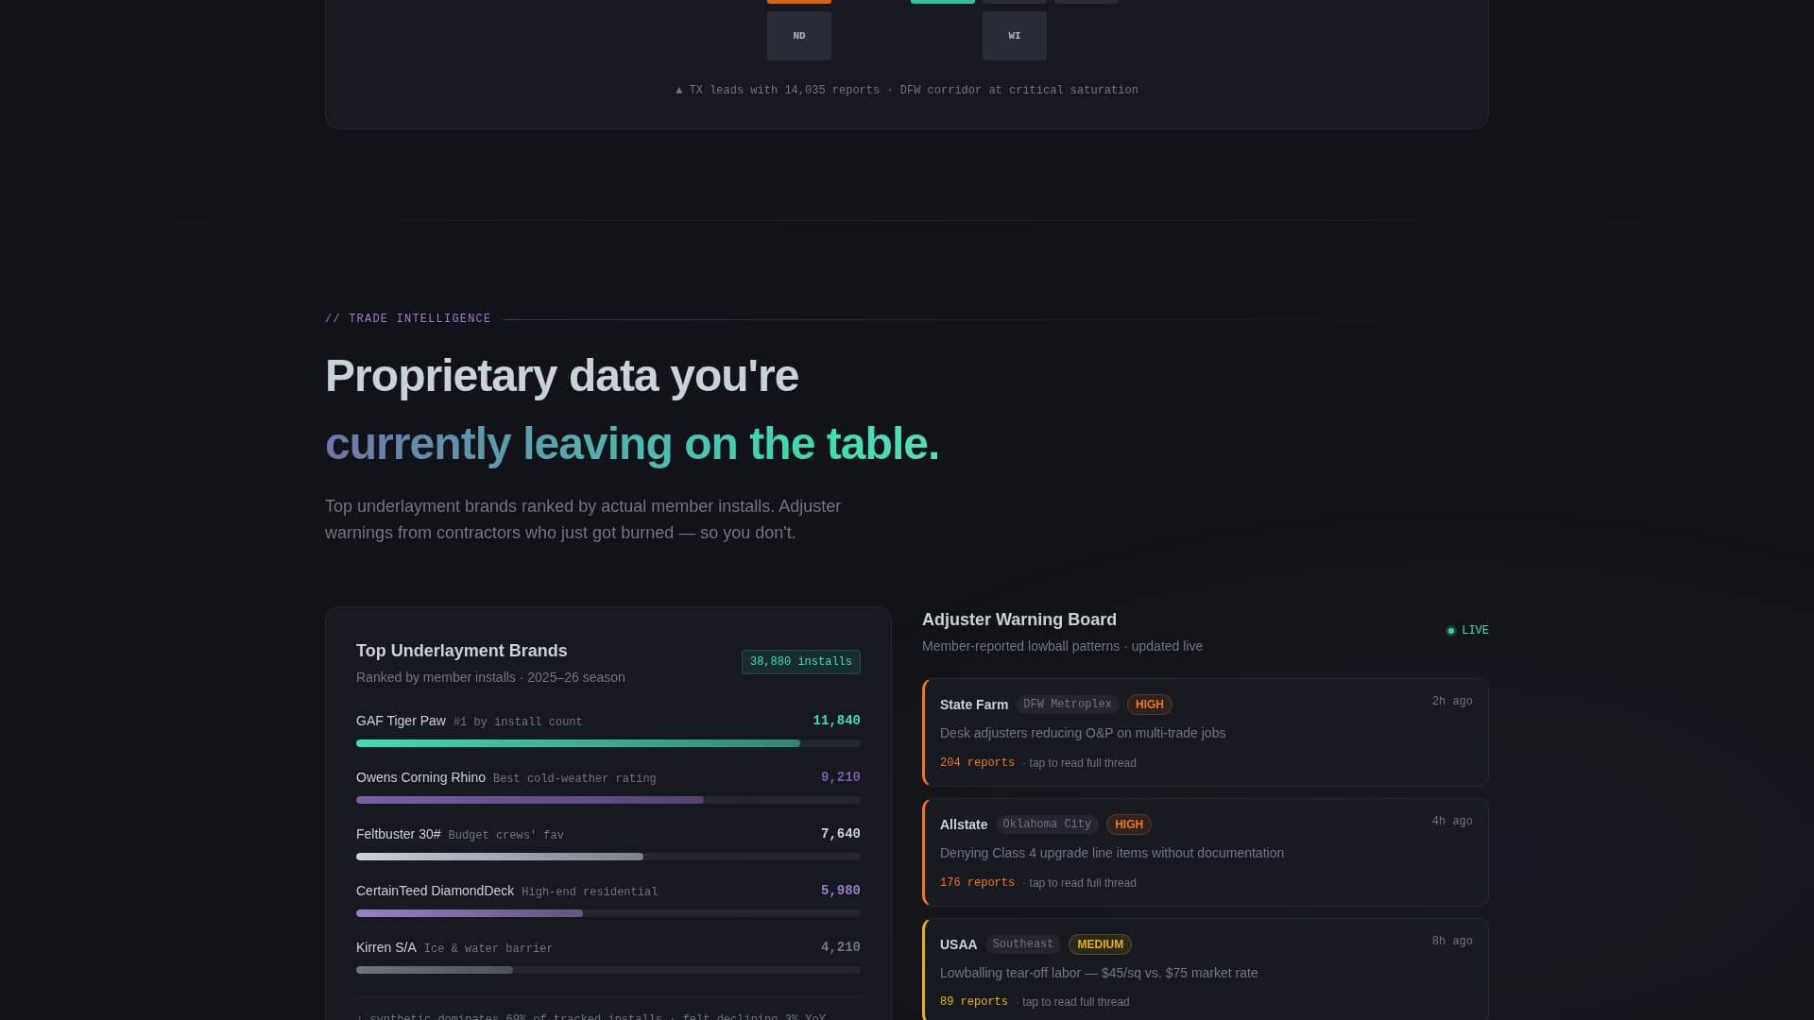Image resolution: width=1814 pixels, height=1020 pixels.
Task: Select the Oklahoma City region tag
Action: tap(1047, 824)
